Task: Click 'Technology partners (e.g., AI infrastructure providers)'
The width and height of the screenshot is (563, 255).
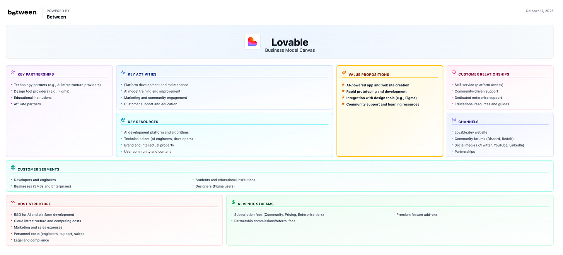Action: coord(57,85)
